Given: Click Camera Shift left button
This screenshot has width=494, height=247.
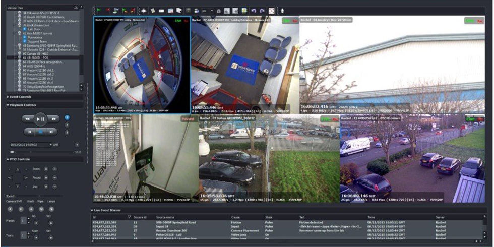Looking at the screenshot, I should [10, 209].
